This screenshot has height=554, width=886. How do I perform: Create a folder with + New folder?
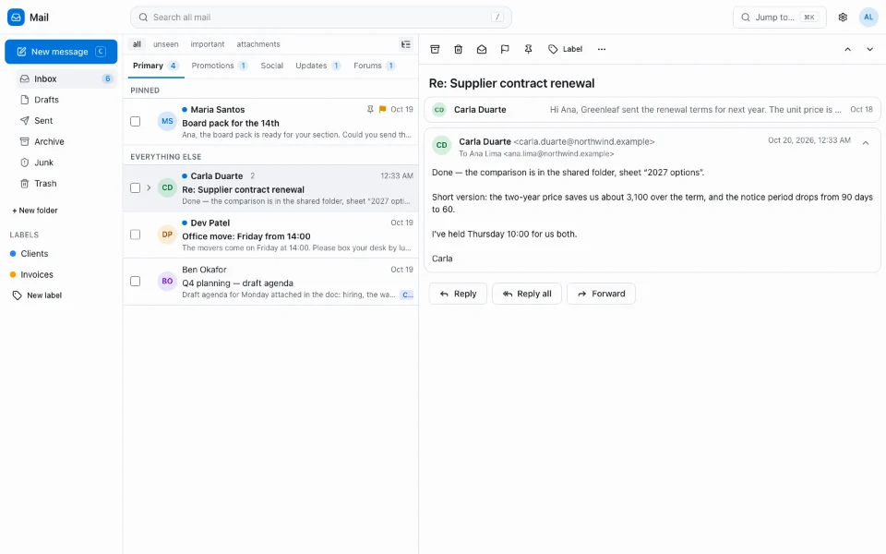pyautogui.click(x=35, y=211)
